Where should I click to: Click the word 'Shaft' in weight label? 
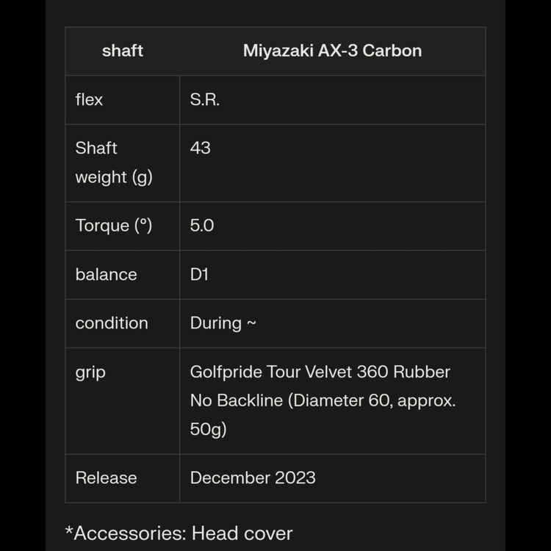[x=96, y=148]
